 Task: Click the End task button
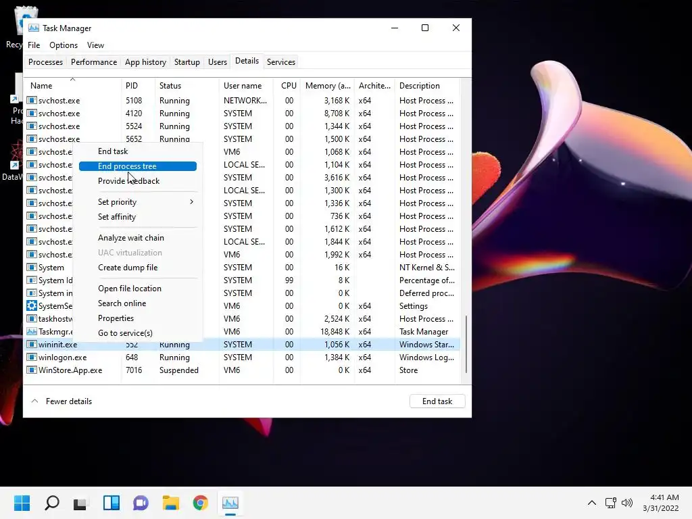point(437,401)
